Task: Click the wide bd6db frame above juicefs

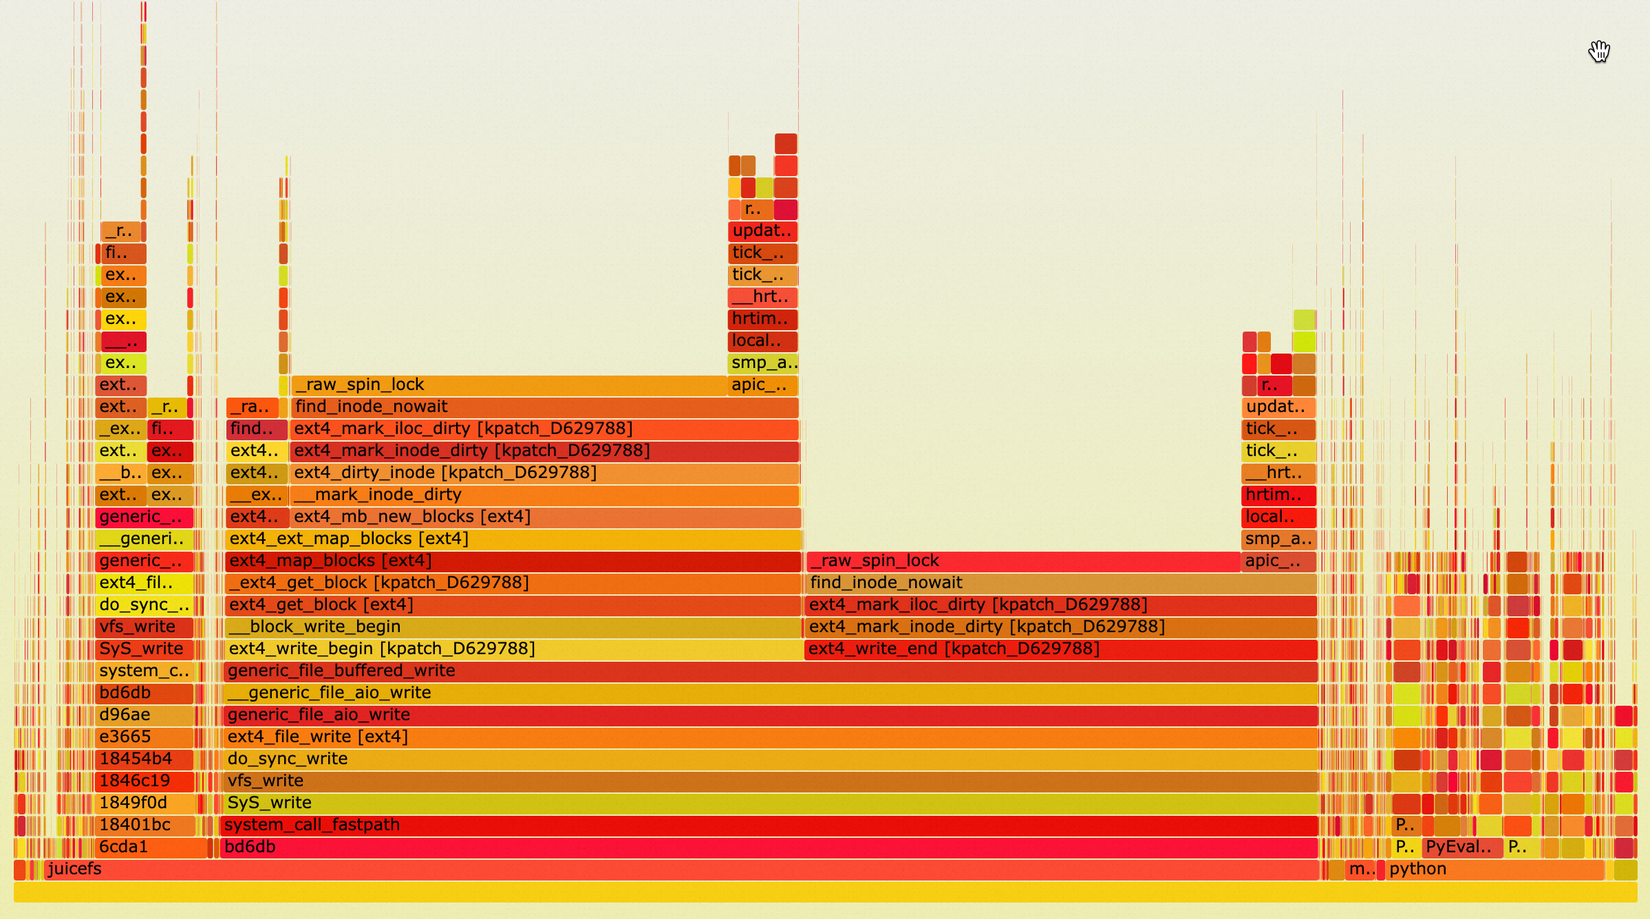Action: pos(769,847)
